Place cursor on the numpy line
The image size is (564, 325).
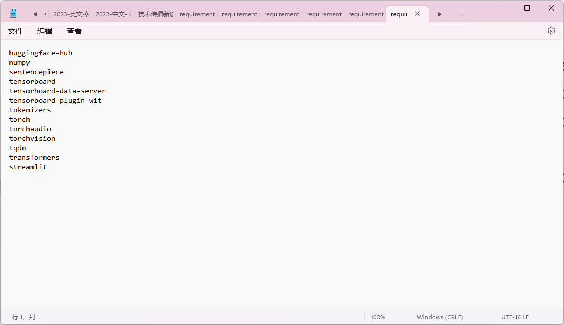coord(20,62)
